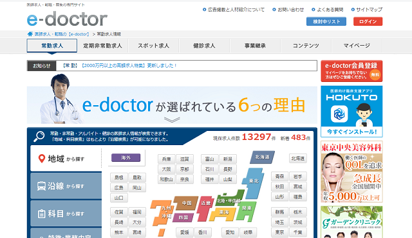Select 長野 prefecture button
412x238 pixels.
click(227, 169)
